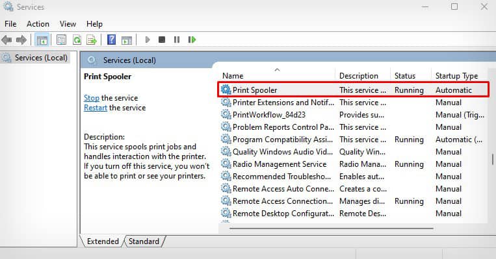Click gear icon of Quality Windows Audio row
The height and width of the screenshot is (259, 496).
[226, 151]
